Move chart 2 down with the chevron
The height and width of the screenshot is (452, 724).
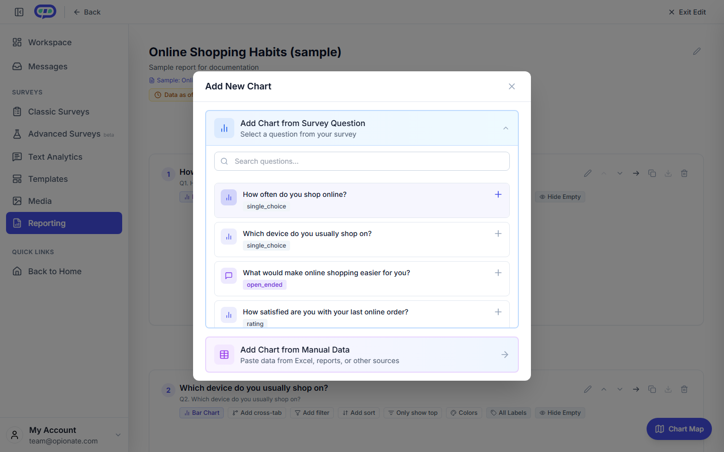click(620, 389)
